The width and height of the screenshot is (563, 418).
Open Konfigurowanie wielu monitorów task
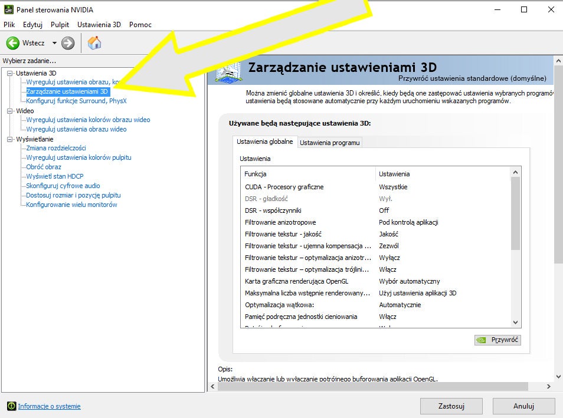71,205
